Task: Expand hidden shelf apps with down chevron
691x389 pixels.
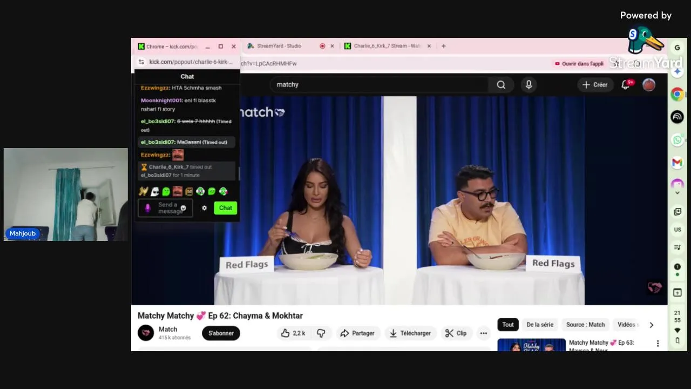Action: [x=677, y=193]
